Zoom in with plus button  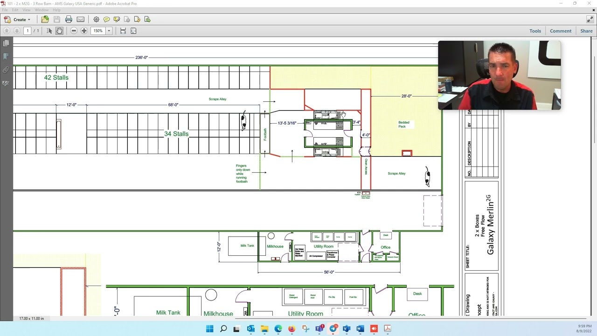click(x=84, y=31)
